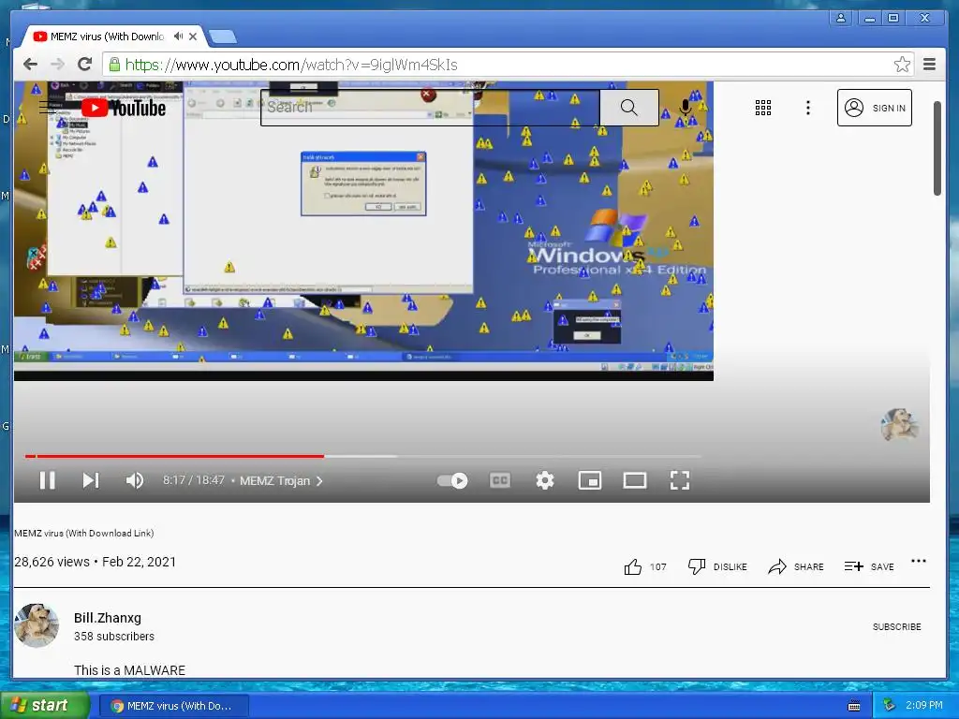Mute the tab via speaker icon

click(x=178, y=37)
